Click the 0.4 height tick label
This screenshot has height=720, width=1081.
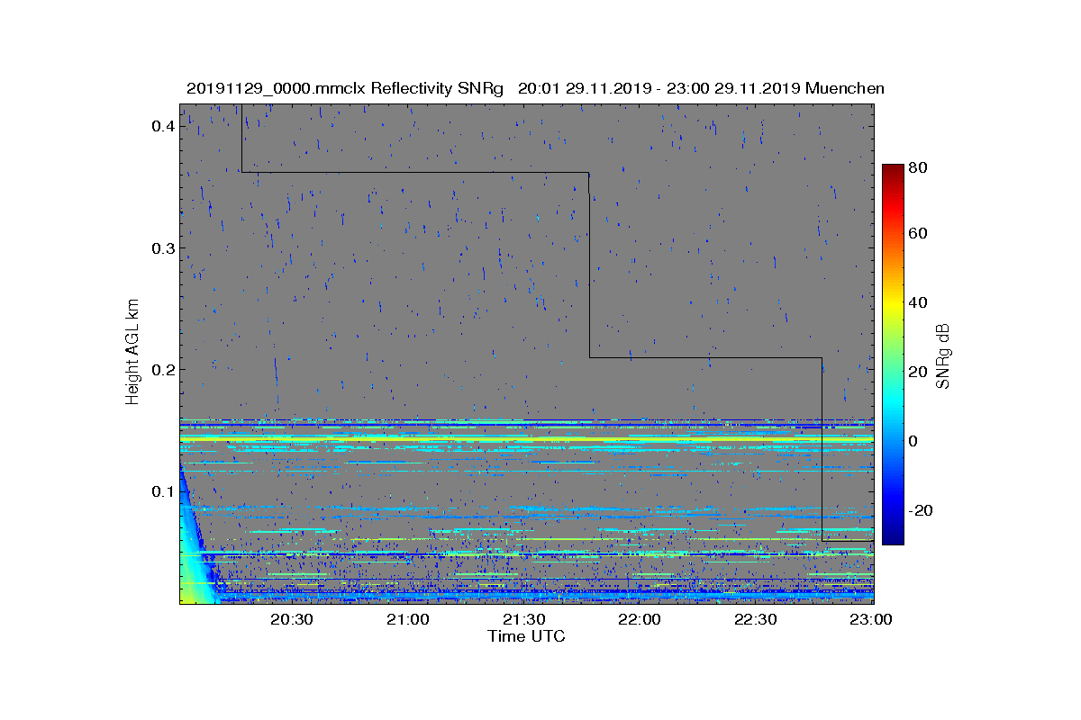(x=163, y=126)
